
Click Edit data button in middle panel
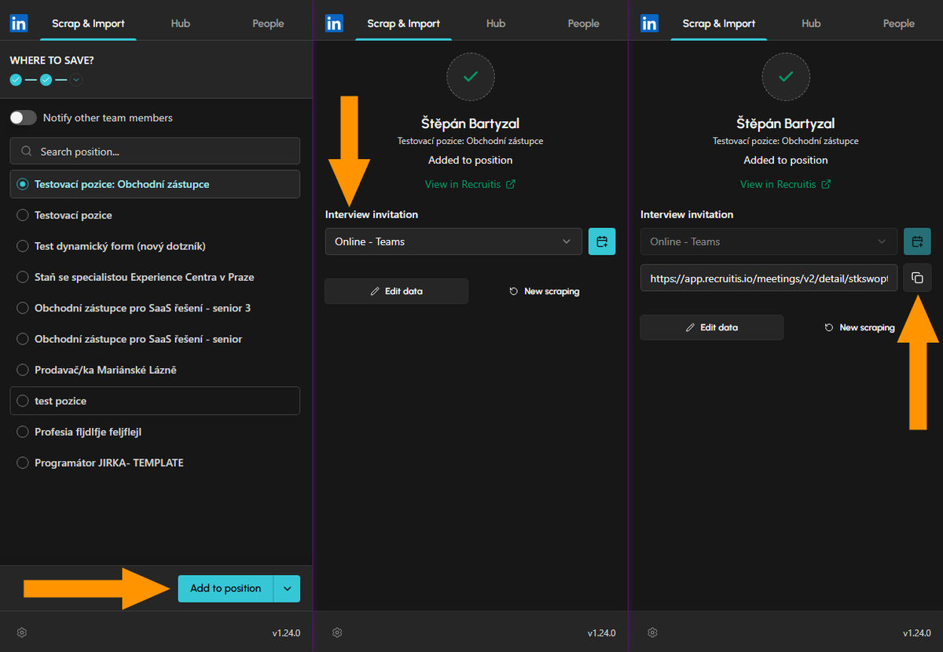point(396,291)
